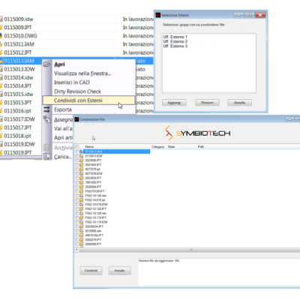300x300 pixels.
Task: Tick the checkbox for F552-10-019.ipt
Action: 77,200
